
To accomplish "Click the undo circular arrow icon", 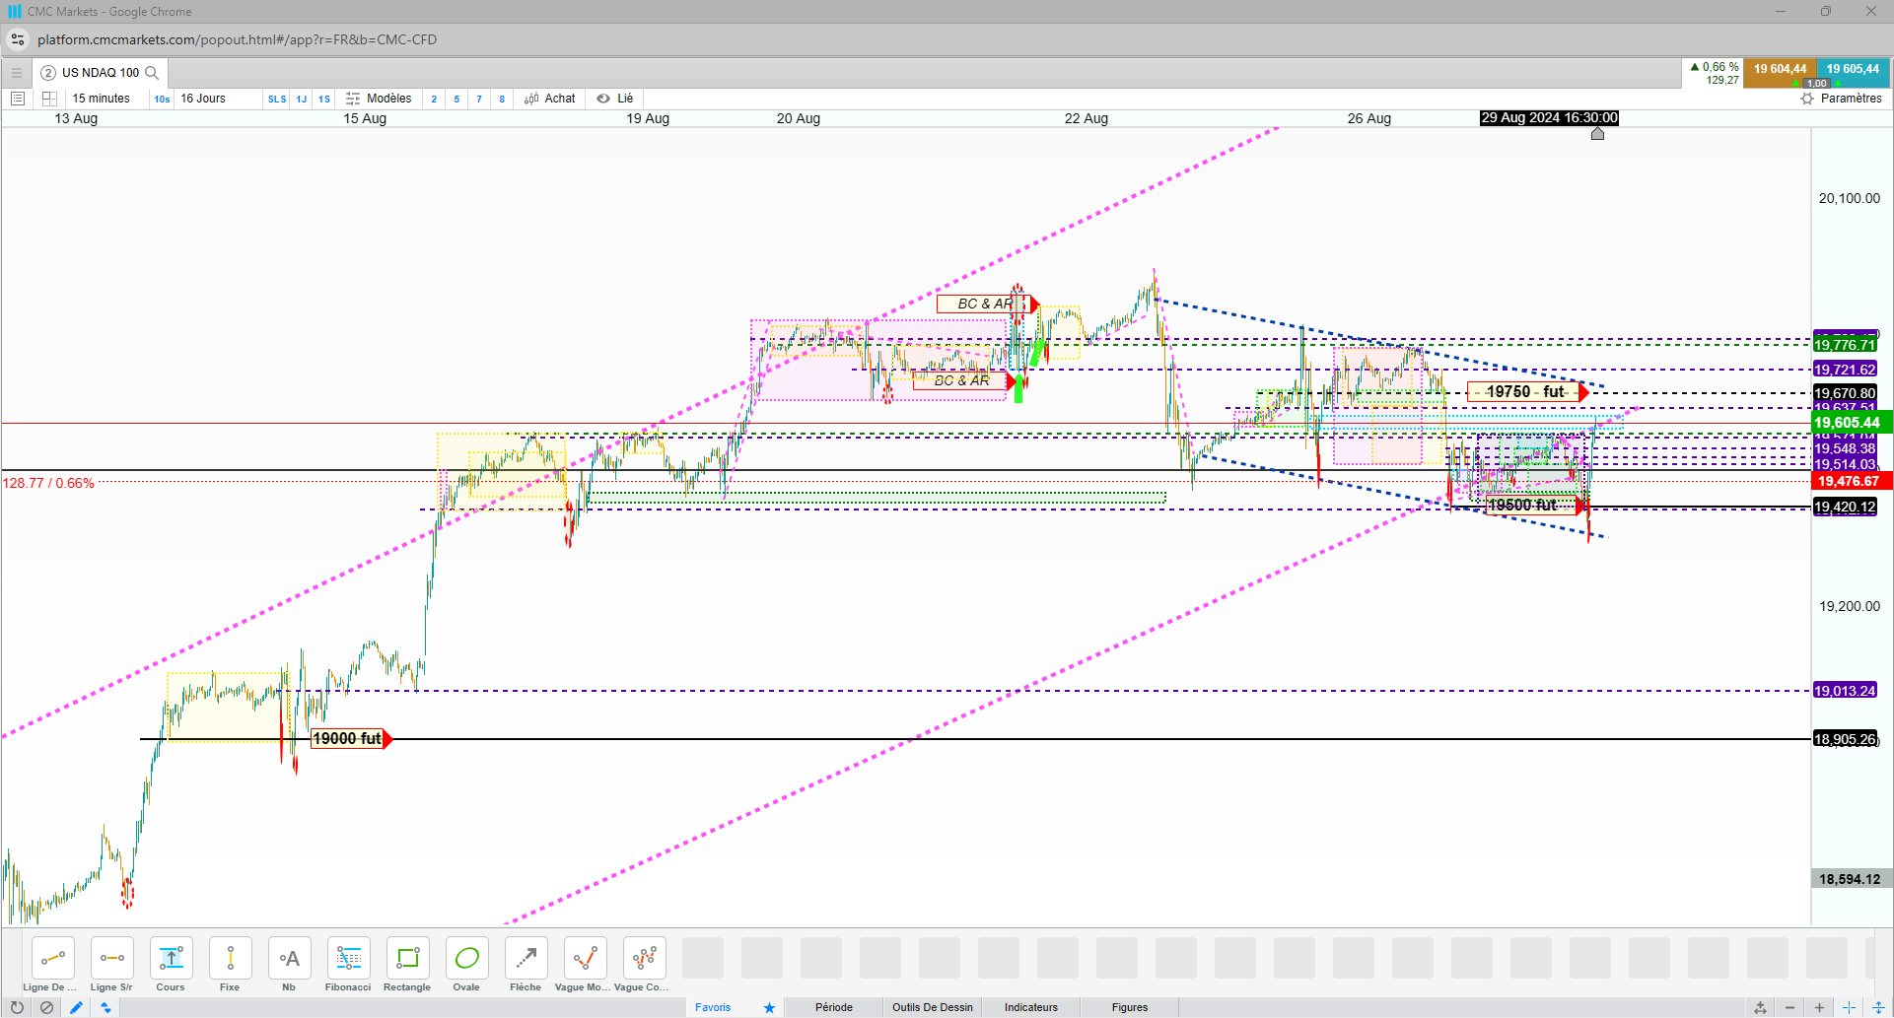I will pos(17,1007).
